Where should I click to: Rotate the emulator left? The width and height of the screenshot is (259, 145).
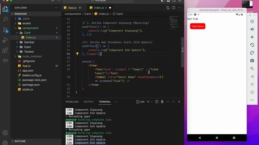pyautogui.click(x=252, y=45)
